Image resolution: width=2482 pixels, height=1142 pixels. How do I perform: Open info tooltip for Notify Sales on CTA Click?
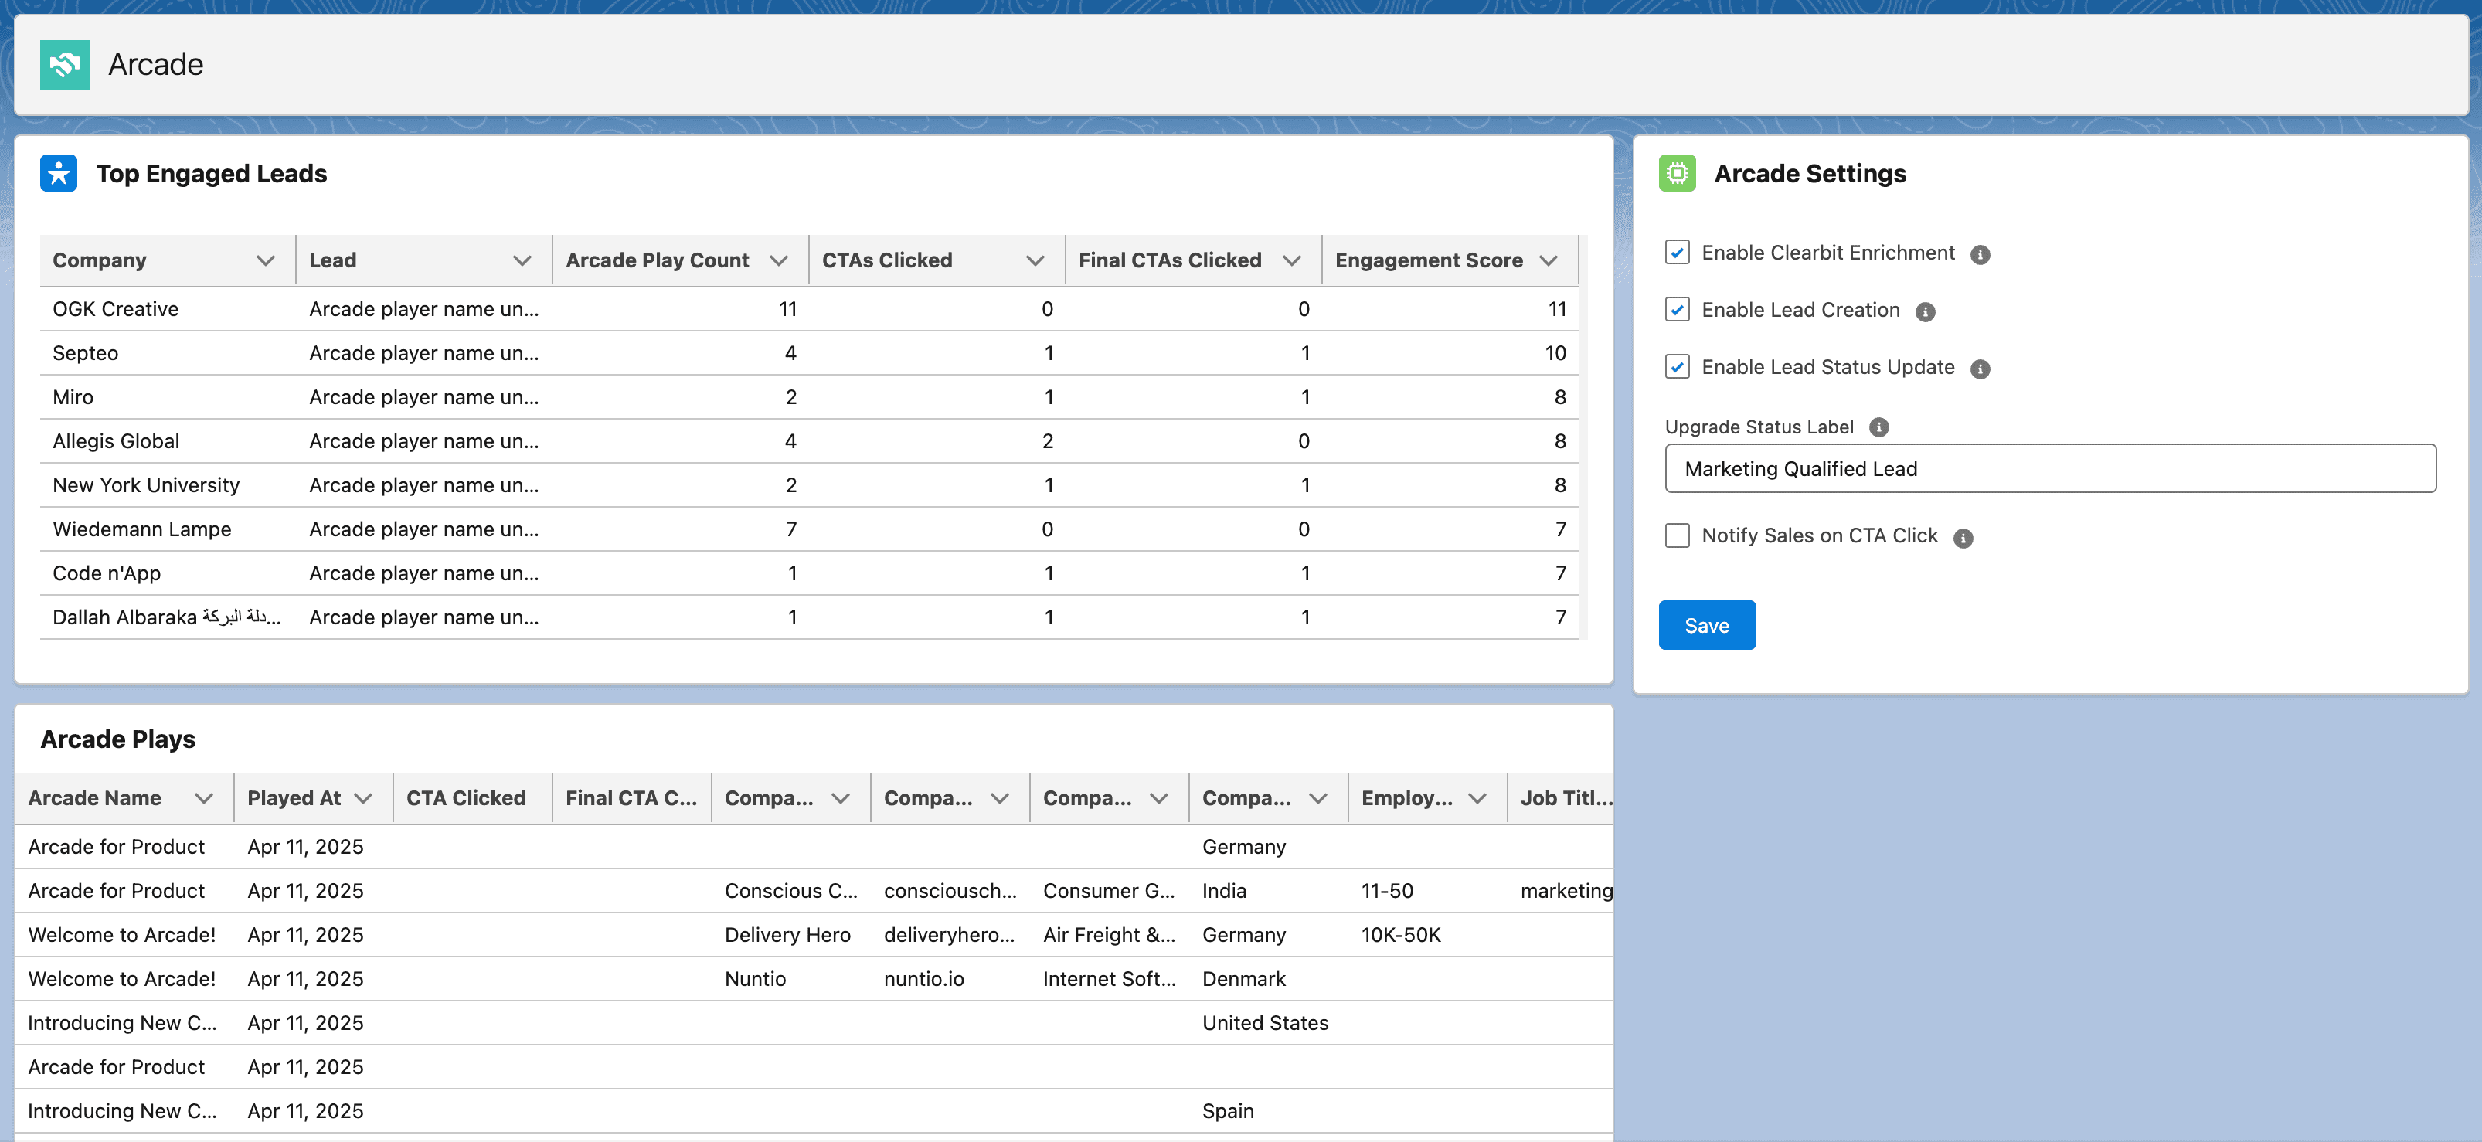pyautogui.click(x=1963, y=538)
